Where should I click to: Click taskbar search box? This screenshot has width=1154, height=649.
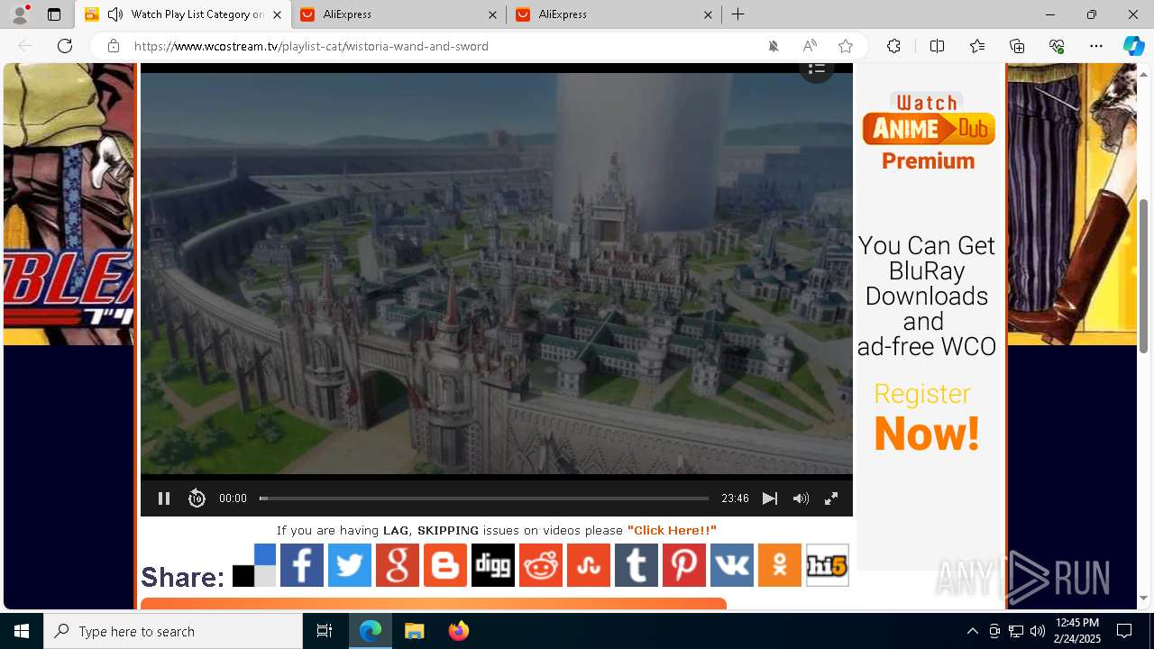pyautogui.click(x=173, y=631)
